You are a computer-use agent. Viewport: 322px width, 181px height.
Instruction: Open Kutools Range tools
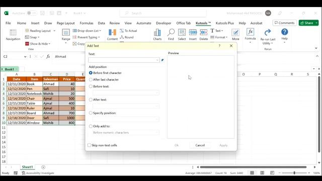(x=66, y=36)
